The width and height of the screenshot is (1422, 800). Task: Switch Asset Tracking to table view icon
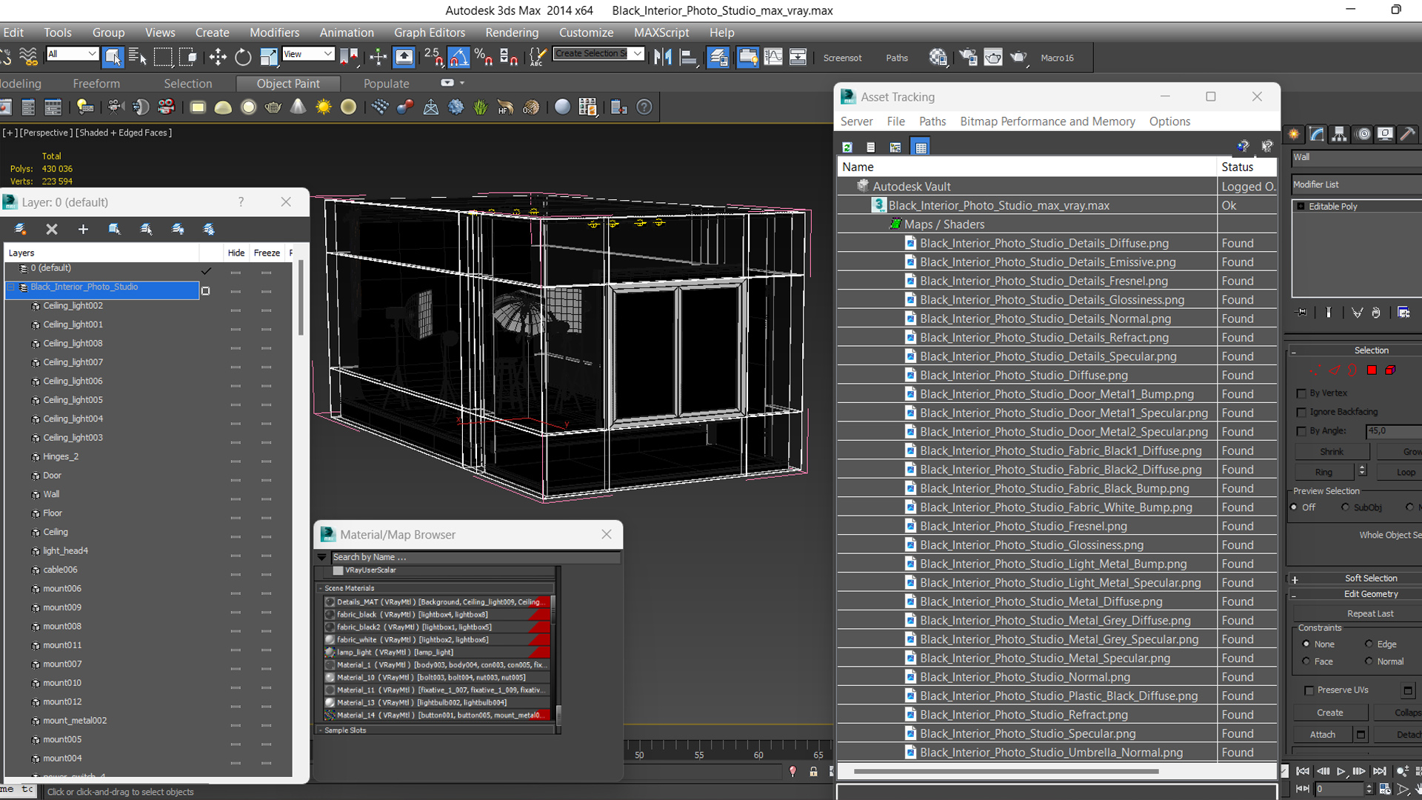pos(921,147)
